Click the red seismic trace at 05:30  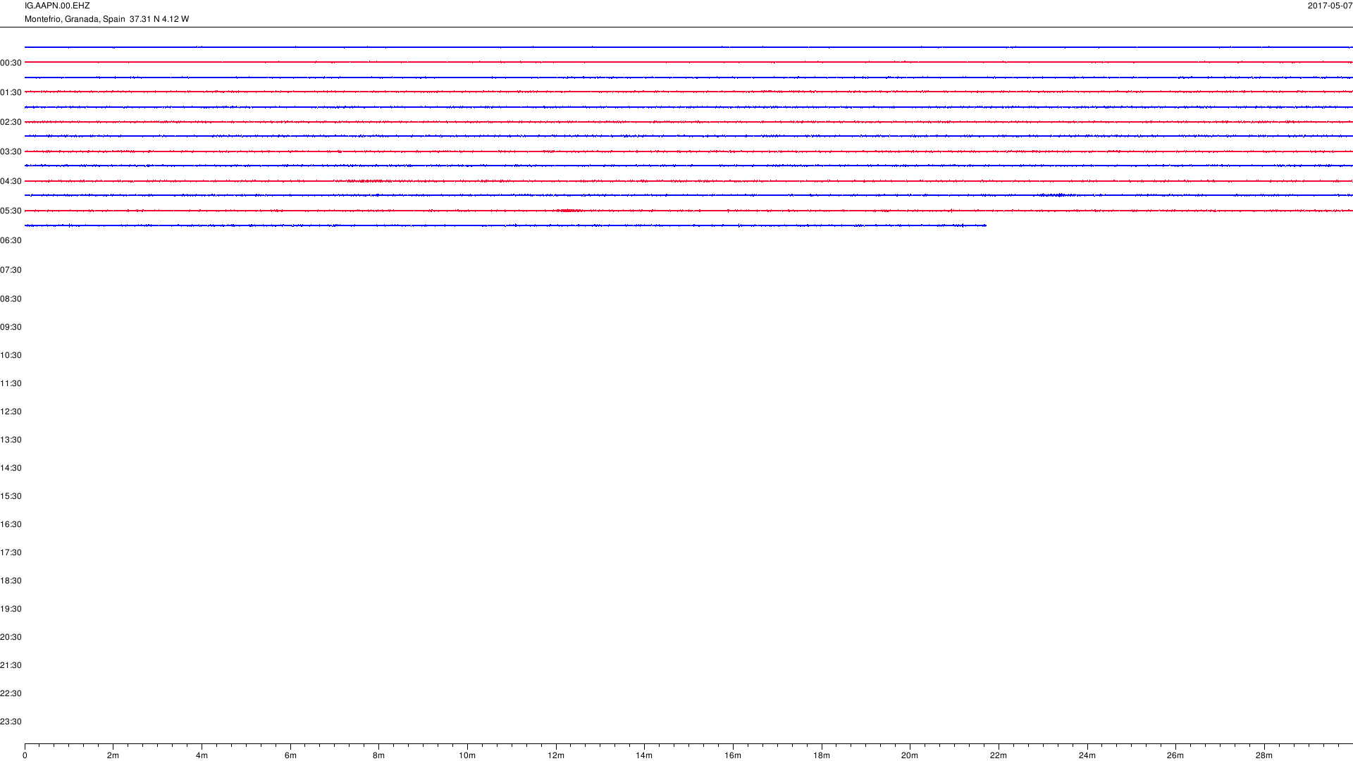(x=688, y=211)
